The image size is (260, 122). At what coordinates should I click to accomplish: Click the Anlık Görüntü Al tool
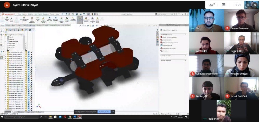pyautogui.click(x=92, y=20)
